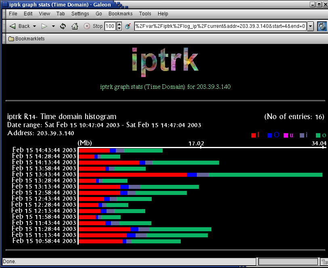Image resolution: width=328 pixels, height=268 pixels.
Task: Open the Help menu
Action: [163, 14]
